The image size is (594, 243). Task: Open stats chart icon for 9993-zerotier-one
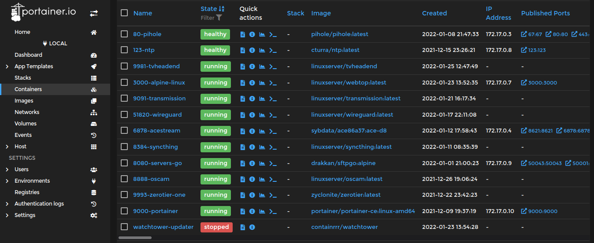pyautogui.click(x=262, y=195)
